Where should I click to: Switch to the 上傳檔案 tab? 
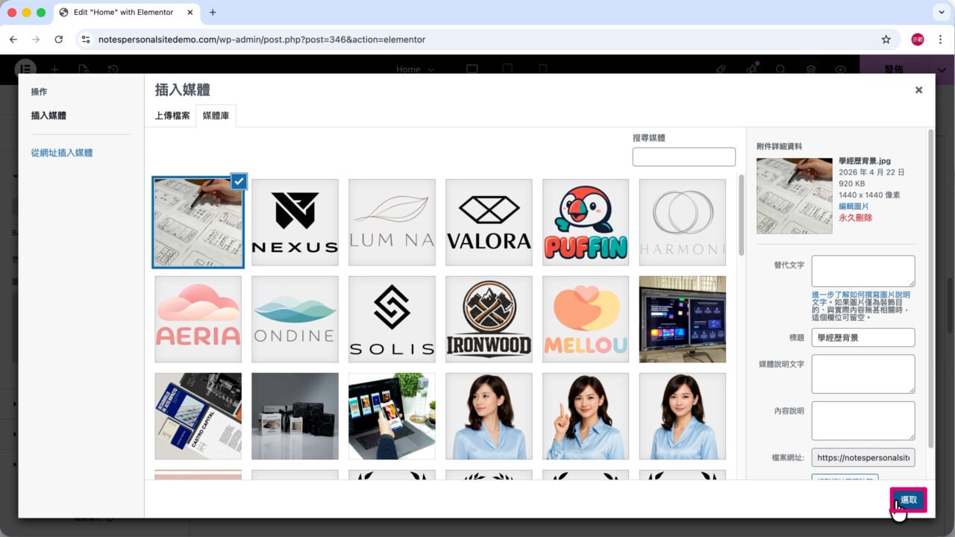(x=172, y=116)
